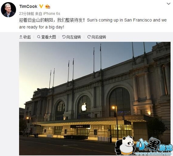The width and height of the screenshot is (173, 156).
Task: Click the clockwise rotate arrow icon
Action: click(x=89, y=37)
